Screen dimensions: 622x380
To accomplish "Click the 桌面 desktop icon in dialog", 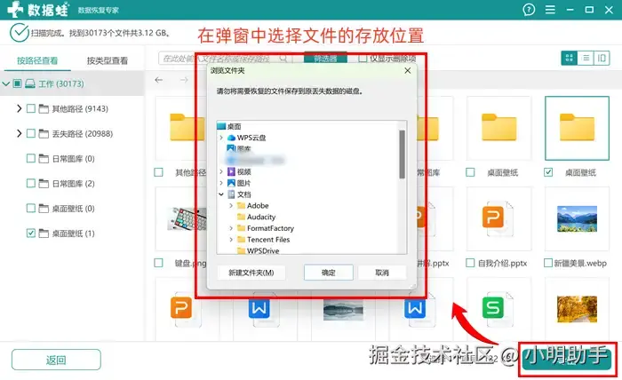I will coord(221,126).
